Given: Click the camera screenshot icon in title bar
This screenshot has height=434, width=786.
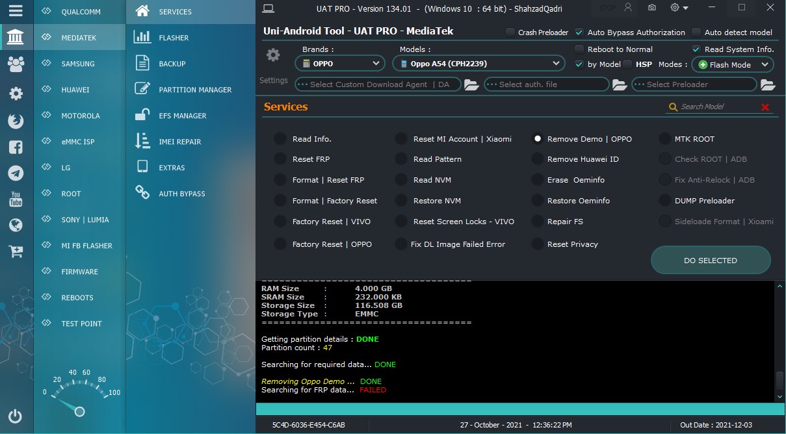Looking at the screenshot, I should click(x=651, y=8).
